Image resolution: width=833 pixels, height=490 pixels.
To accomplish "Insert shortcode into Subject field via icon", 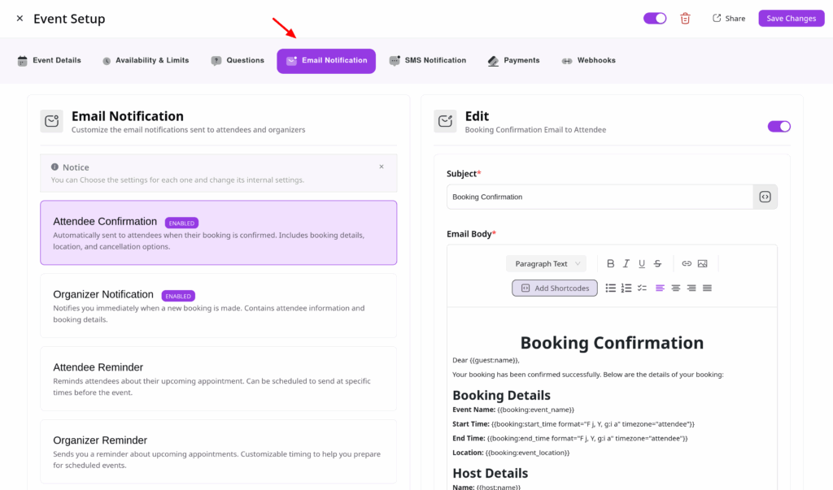I will pyautogui.click(x=765, y=197).
